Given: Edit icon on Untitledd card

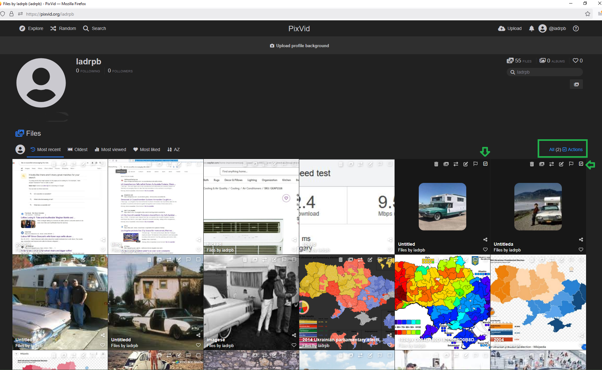Looking at the screenshot, I should click(179, 260).
